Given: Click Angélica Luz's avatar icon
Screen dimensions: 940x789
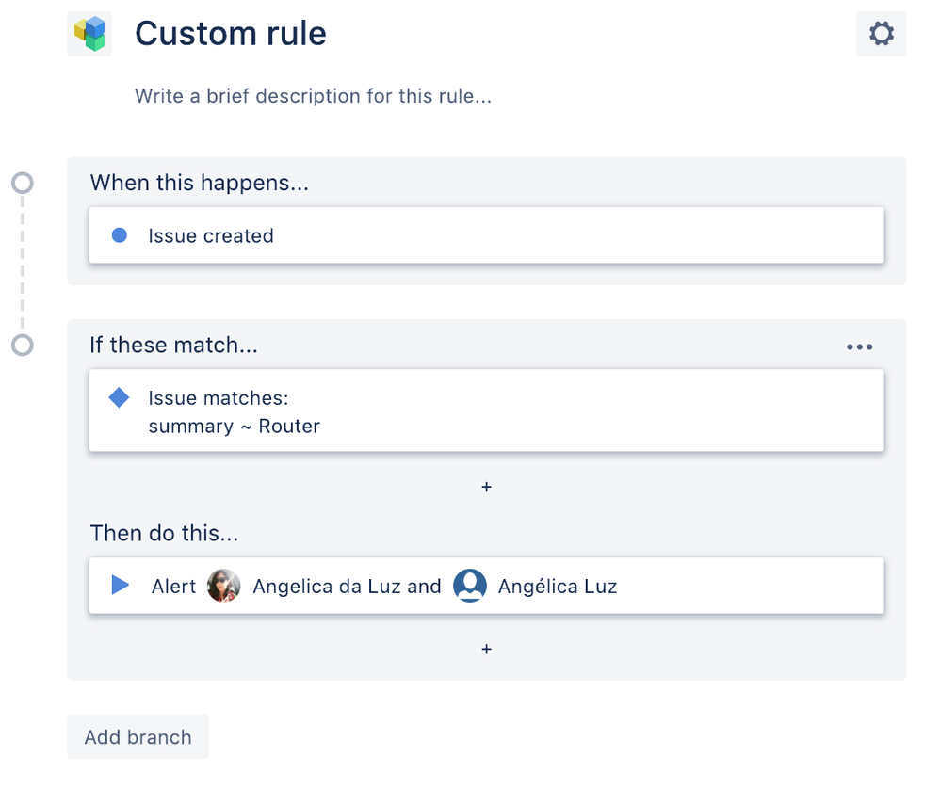Looking at the screenshot, I should tap(470, 586).
